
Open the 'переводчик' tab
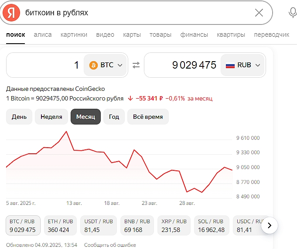(272, 35)
